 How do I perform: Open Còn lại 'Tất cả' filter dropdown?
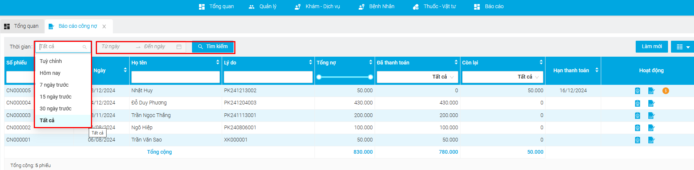pos(503,77)
